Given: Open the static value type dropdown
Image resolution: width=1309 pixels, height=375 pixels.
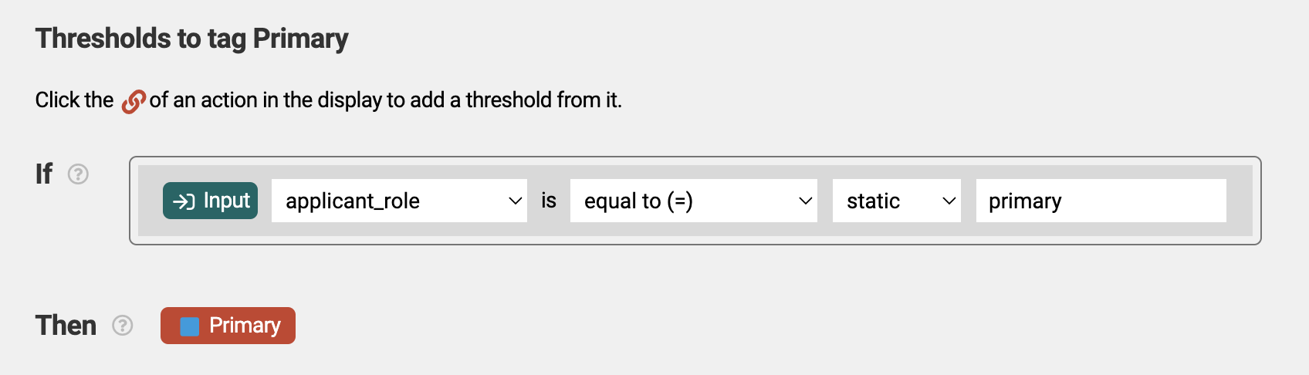Looking at the screenshot, I should coord(897,201).
